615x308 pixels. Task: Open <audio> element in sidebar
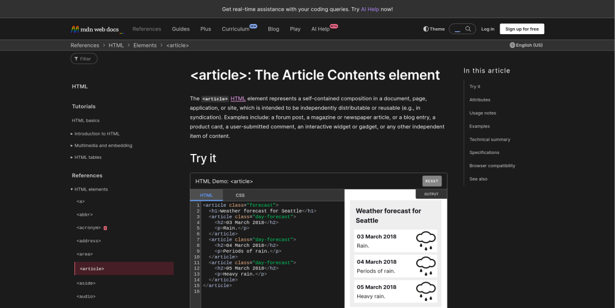[86, 297]
